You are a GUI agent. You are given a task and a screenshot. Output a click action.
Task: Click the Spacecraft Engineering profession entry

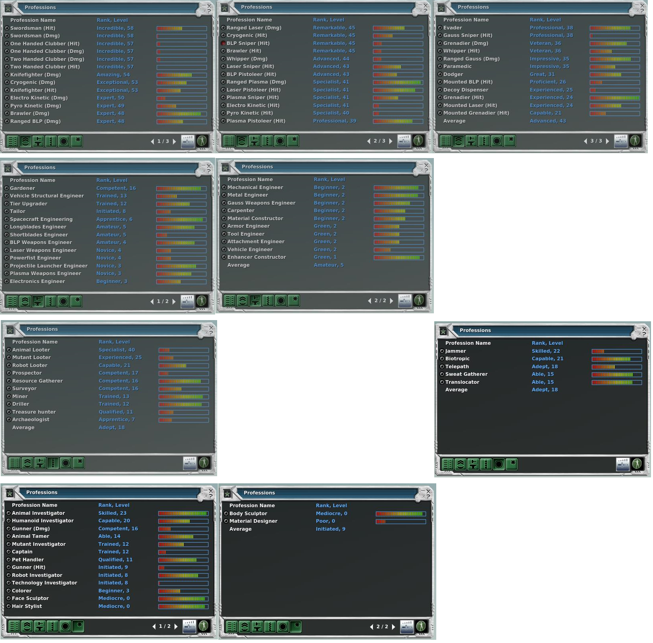pyautogui.click(x=41, y=219)
